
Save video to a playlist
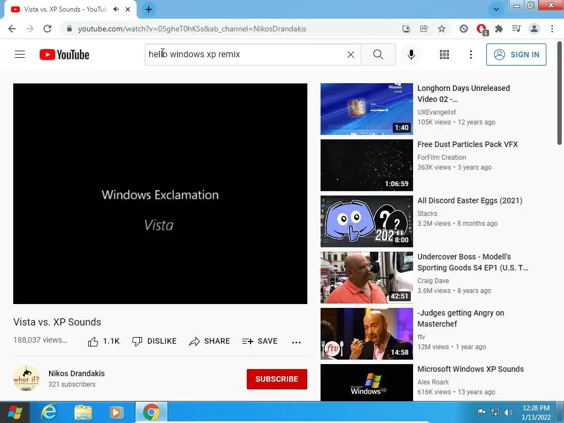click(x=260, y=341)
